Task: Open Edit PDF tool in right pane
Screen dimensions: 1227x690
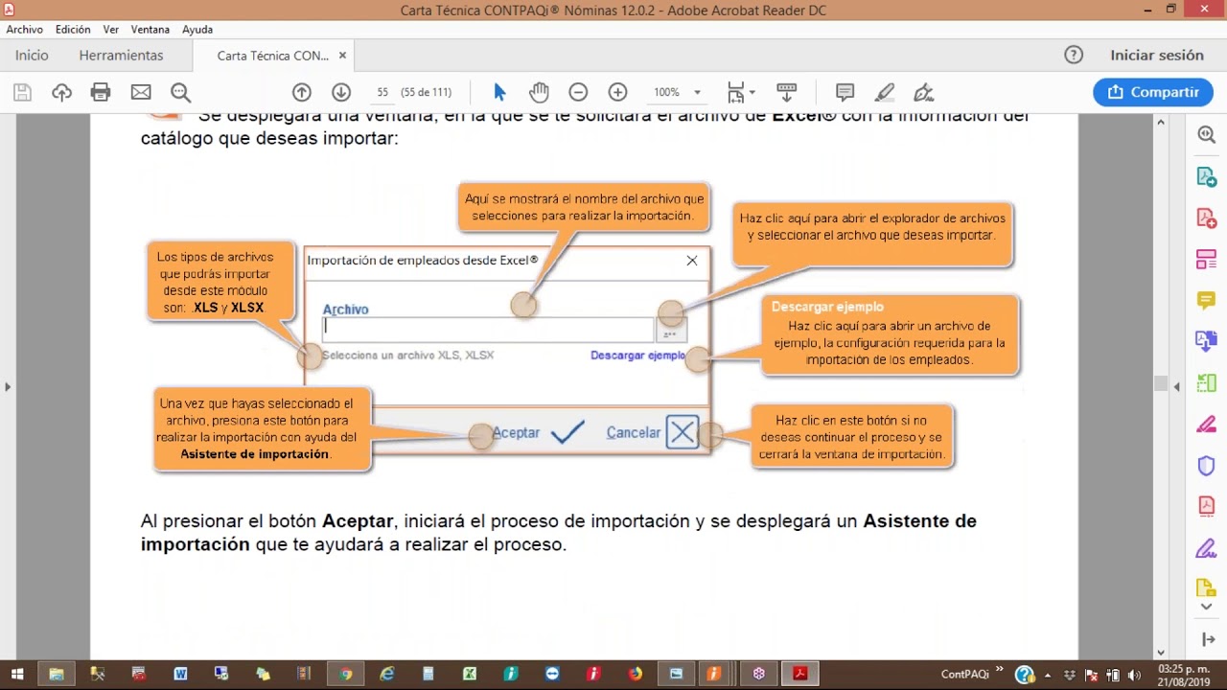Action: [x=1206, y=260]
